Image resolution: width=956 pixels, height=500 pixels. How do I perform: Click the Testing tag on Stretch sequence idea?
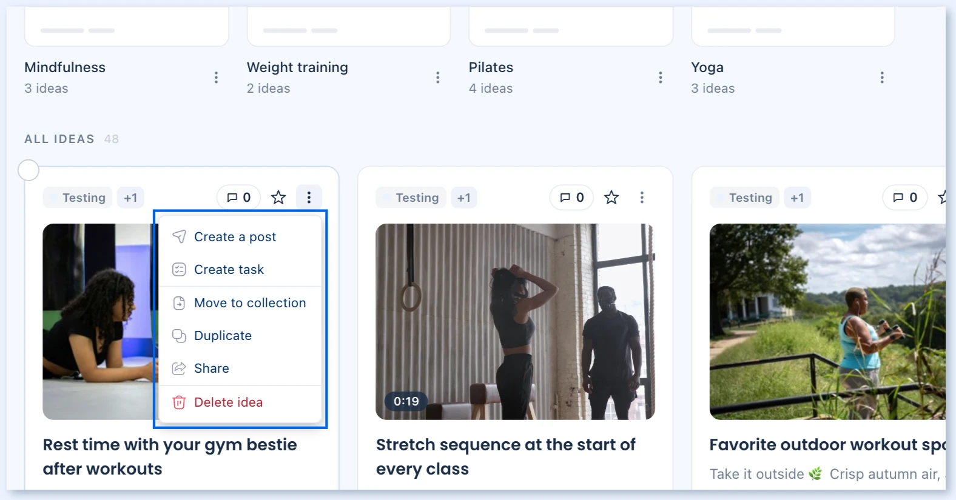pyautogui.click(x=411, y=198)
